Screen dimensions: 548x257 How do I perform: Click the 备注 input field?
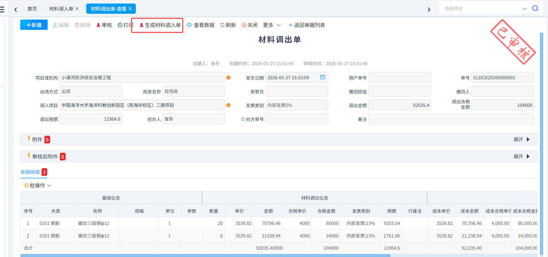tap(451, 119)
